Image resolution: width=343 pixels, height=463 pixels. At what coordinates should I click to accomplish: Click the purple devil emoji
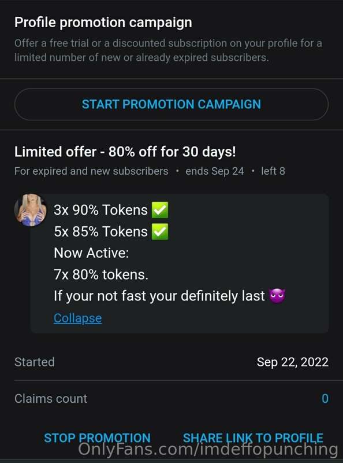[277, 296]
